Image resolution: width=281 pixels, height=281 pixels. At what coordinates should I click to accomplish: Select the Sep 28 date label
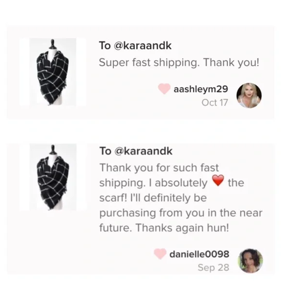pyautogui.click(x=214, y=267)
